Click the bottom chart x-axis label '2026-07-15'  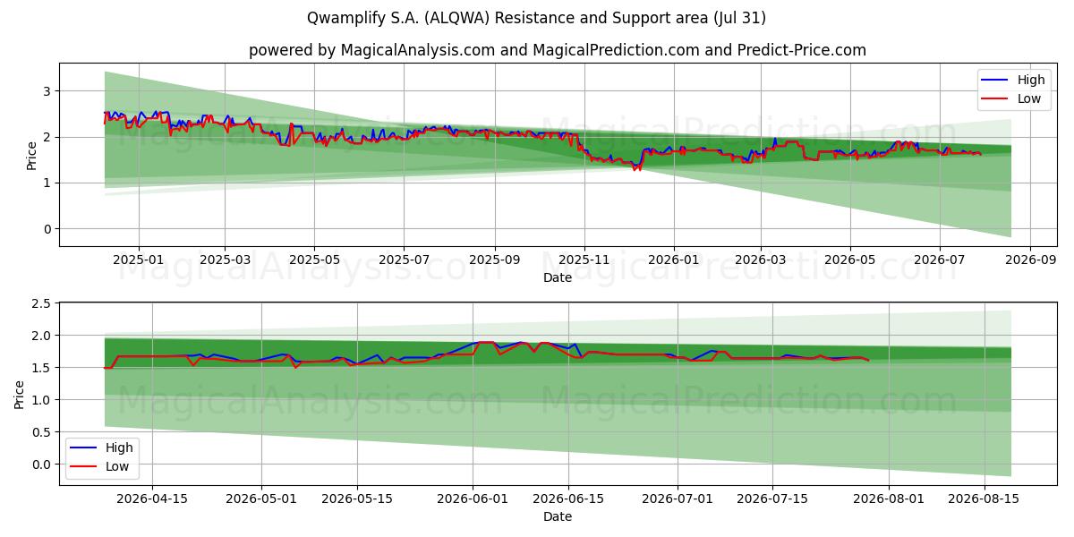(772, 499)
